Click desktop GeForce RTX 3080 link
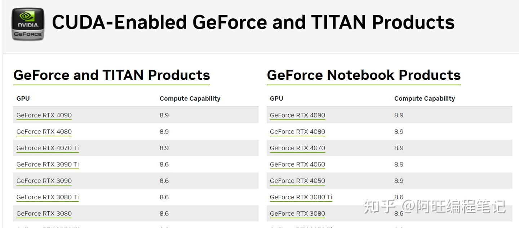The width and height of the screenshot is (519, 228). coord(44,214)
